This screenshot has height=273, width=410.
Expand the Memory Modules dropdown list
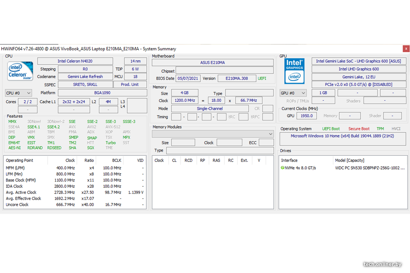271,134
